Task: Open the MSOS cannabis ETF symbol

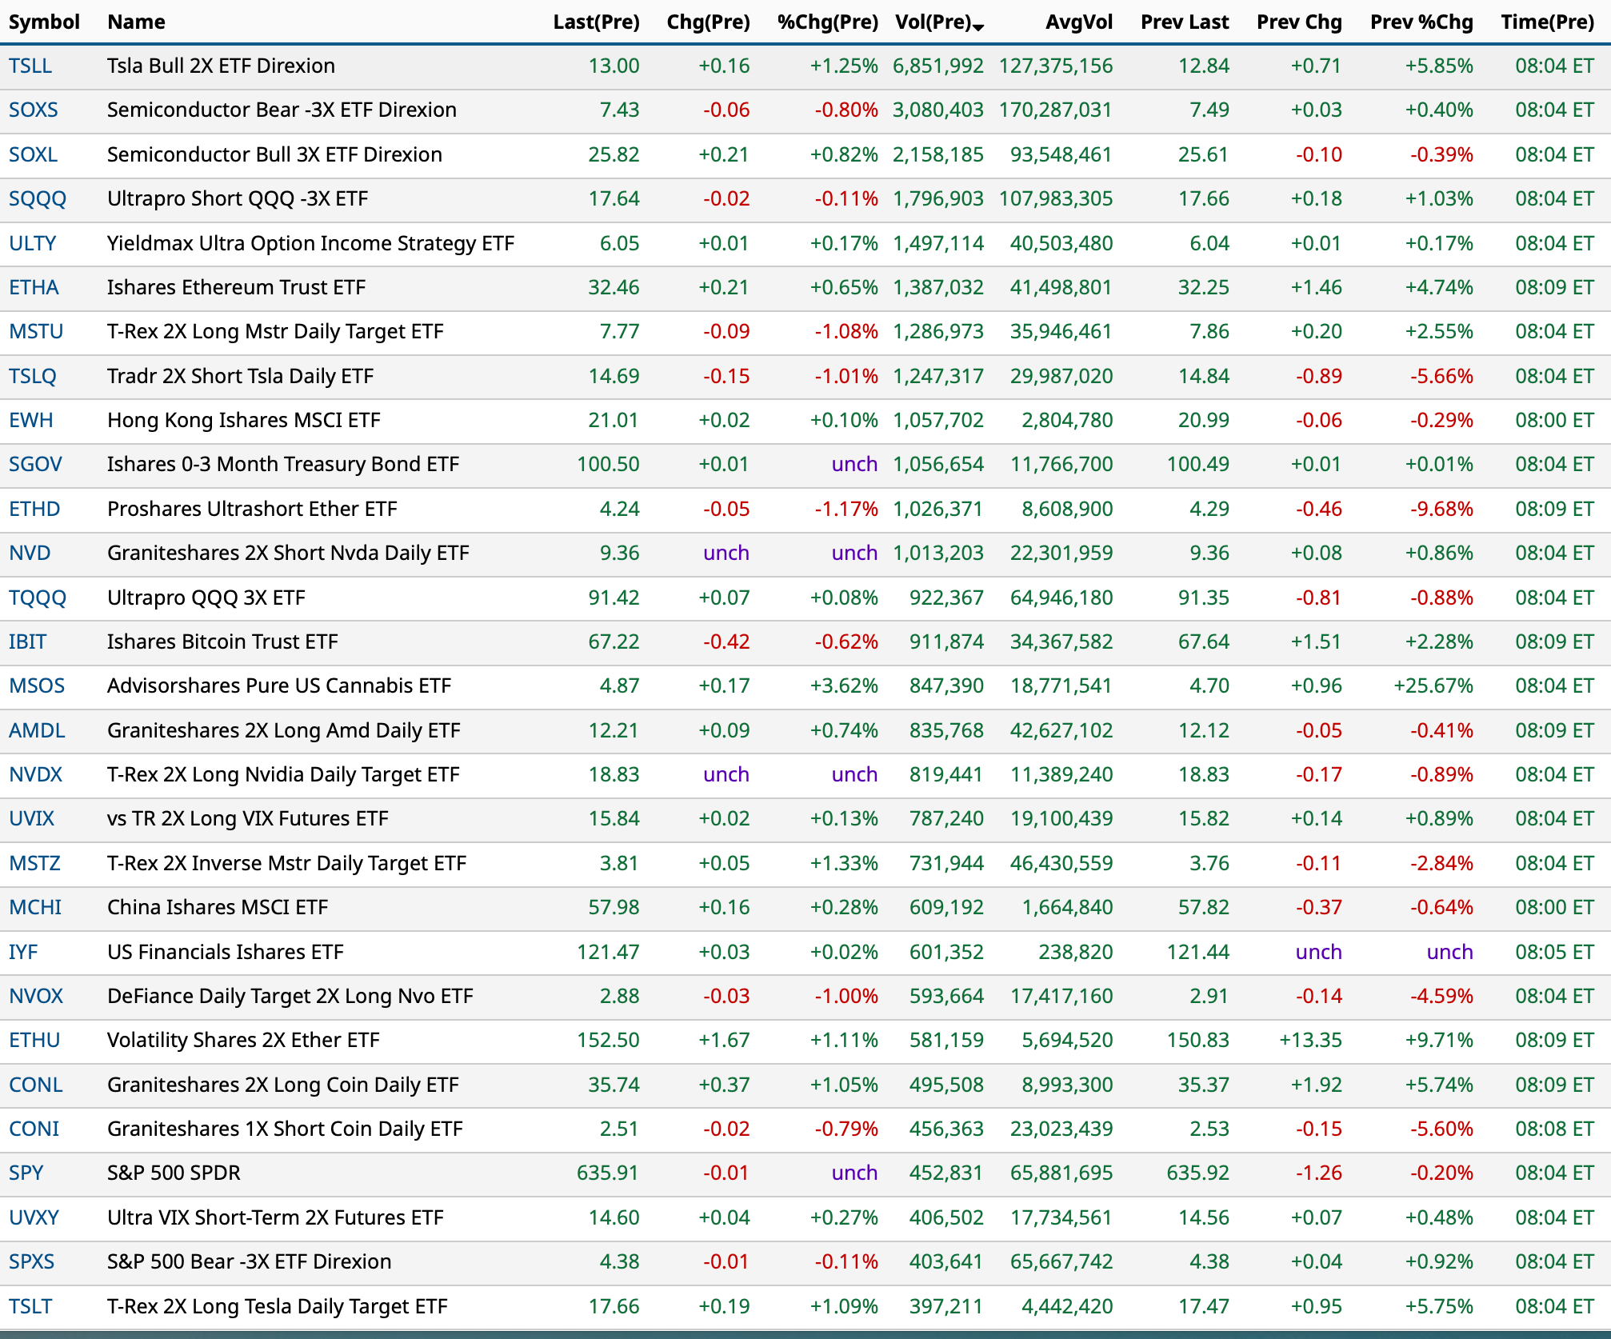Action: pos(37,685)
